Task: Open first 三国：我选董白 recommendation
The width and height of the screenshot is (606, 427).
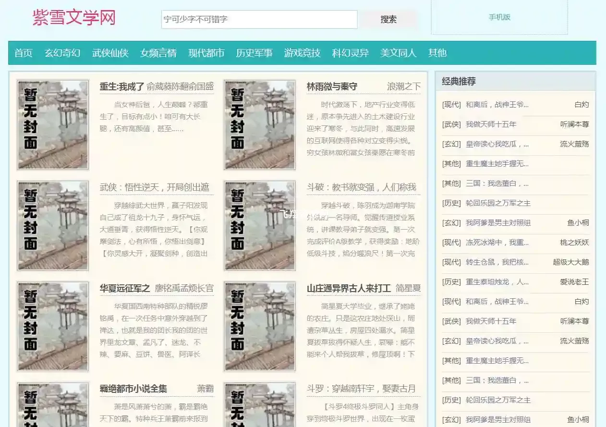Action: click(x=497, y=183)
